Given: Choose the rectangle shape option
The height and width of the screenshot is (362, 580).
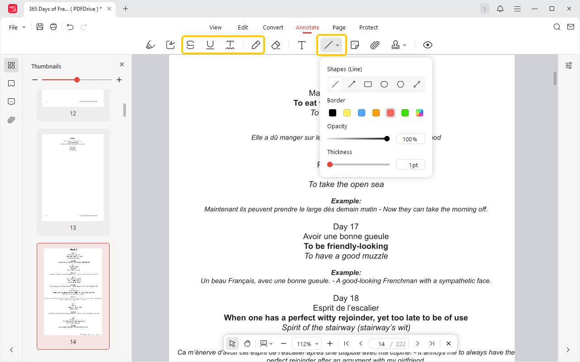Looking at the screenshot, I should 368,84.
